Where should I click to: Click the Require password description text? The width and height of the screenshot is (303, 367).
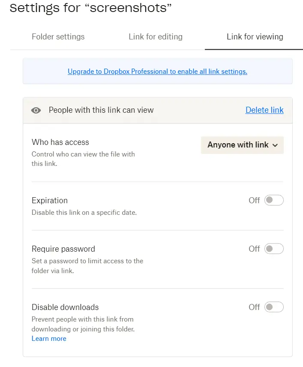pos(87,266)
